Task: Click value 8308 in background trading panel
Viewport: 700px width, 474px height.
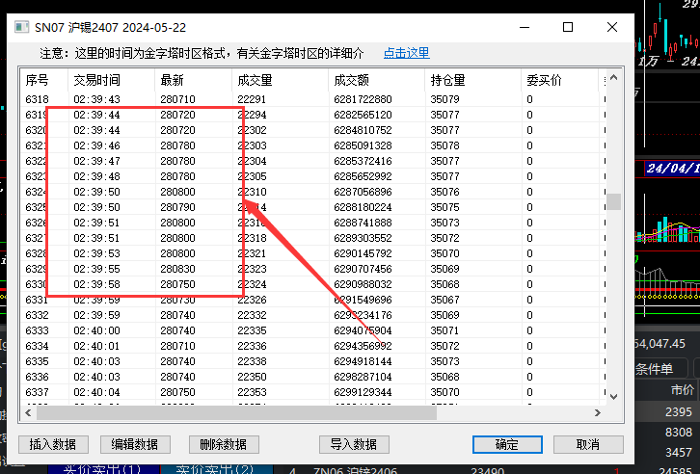Action: pos(679,432)
